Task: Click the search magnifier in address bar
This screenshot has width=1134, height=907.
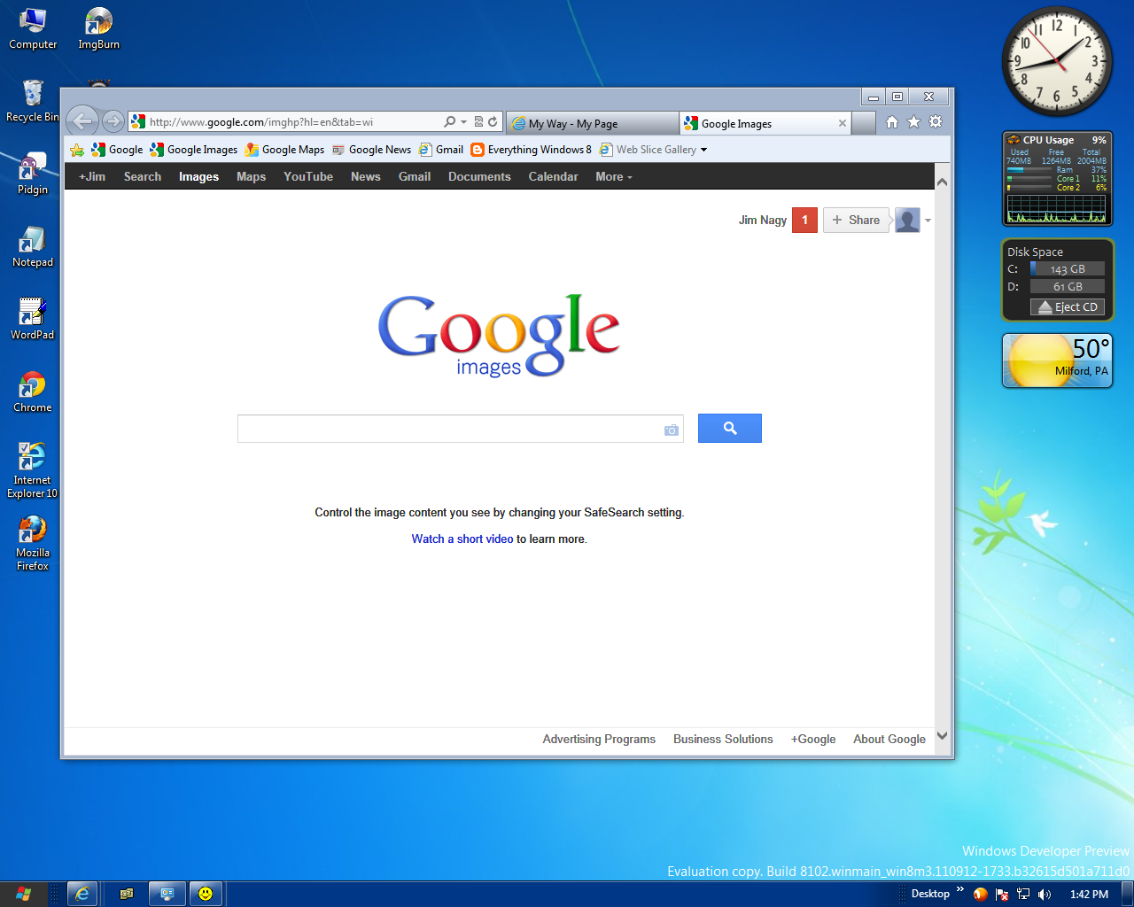Action: [x=450, y=122]
